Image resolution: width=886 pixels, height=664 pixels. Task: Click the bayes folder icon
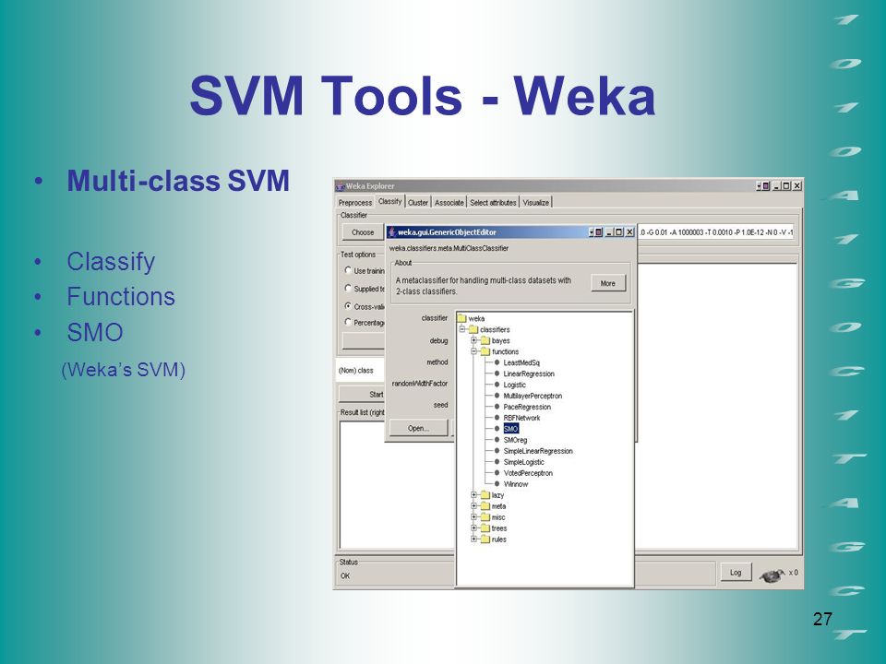(x=485, y=340)
